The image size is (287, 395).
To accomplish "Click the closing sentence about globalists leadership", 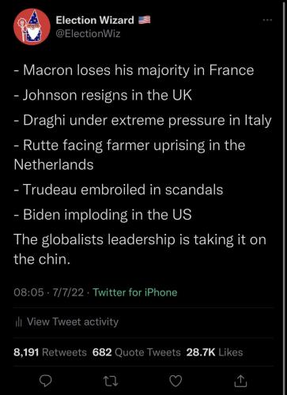I will [140, 250].
